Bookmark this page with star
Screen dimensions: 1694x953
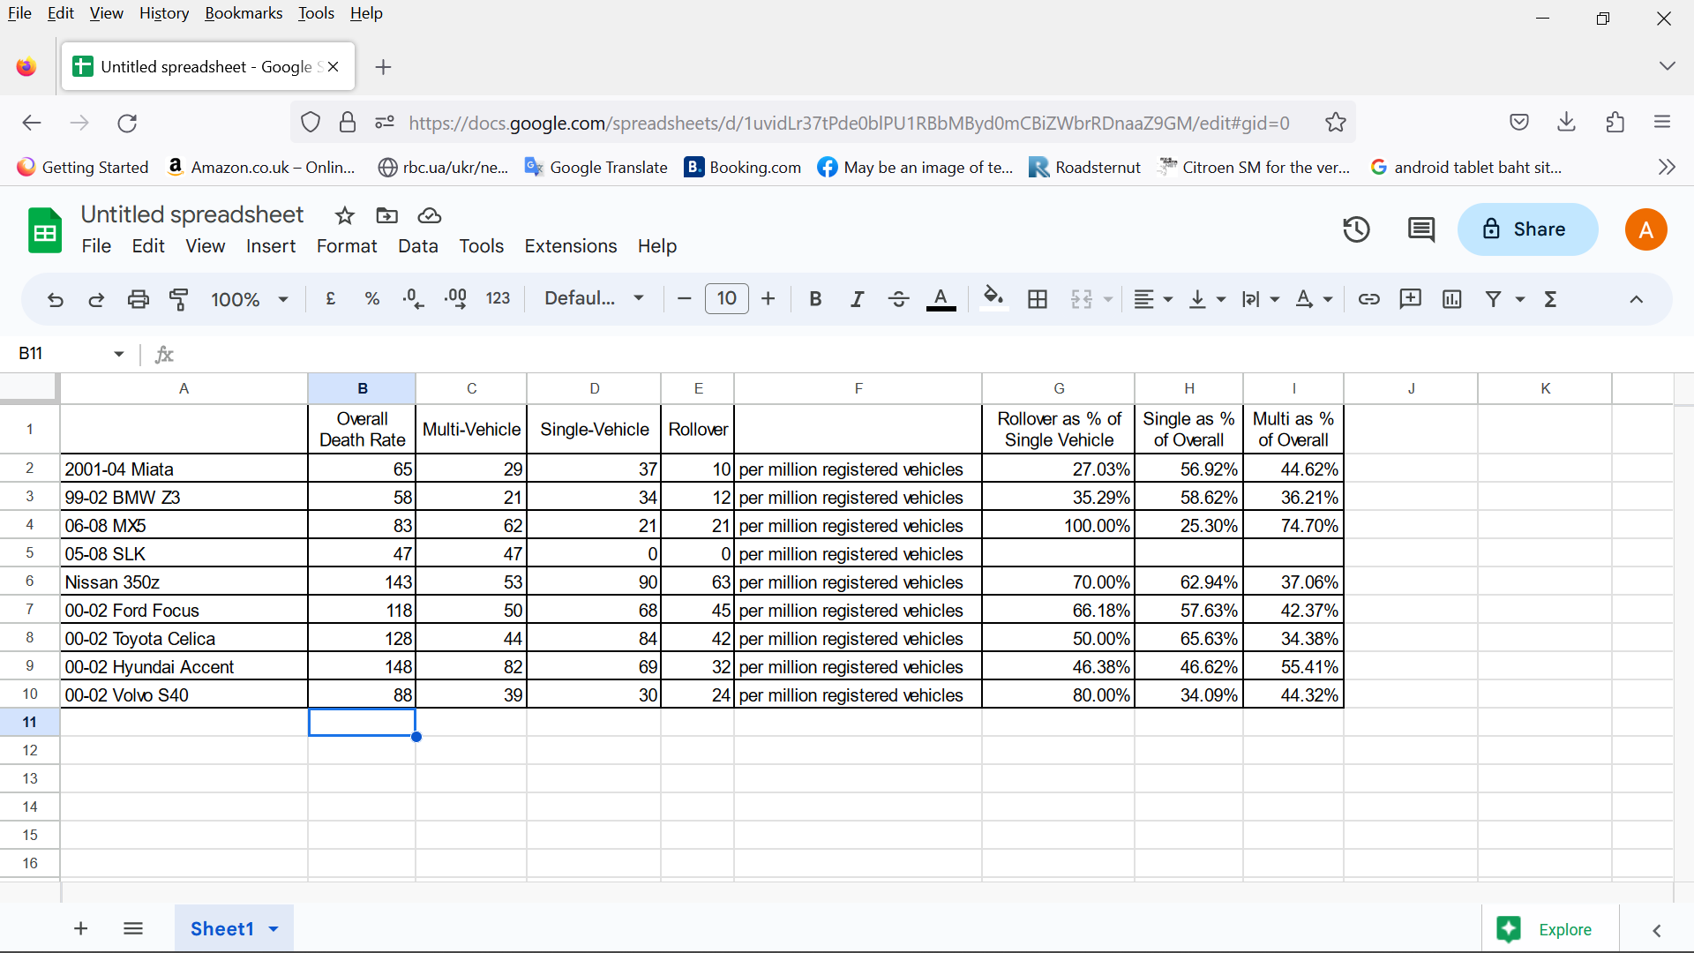[x=1335, y=123]
